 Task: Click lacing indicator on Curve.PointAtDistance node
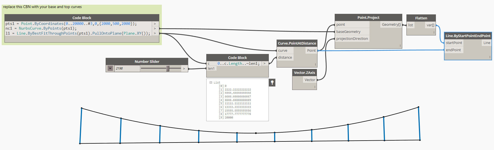click(x=315, y=64)
